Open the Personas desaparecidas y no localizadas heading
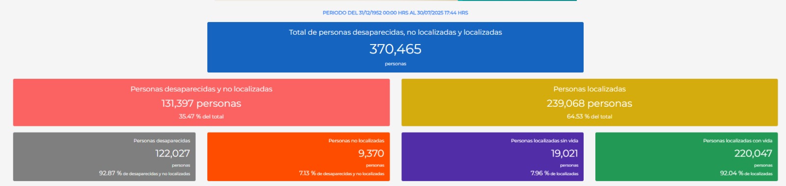Screen dimensions: 786x186 201,89
